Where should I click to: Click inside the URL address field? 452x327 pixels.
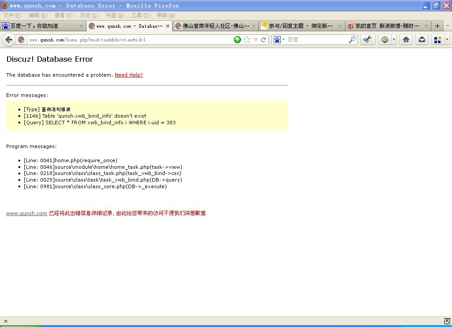click(x=128, y=40)
